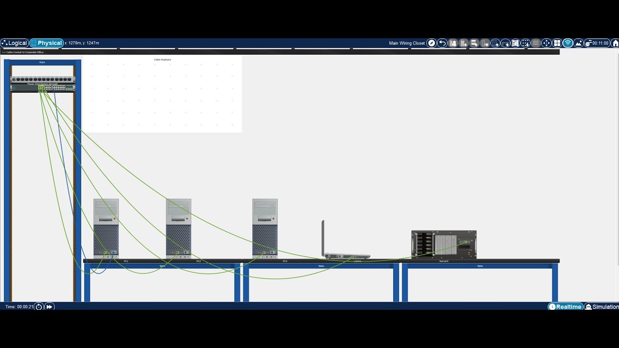Image resolution: width=619 pixels, height=348 pixels.
Task: Create a new table with the table icon
Action: (505, 43)
